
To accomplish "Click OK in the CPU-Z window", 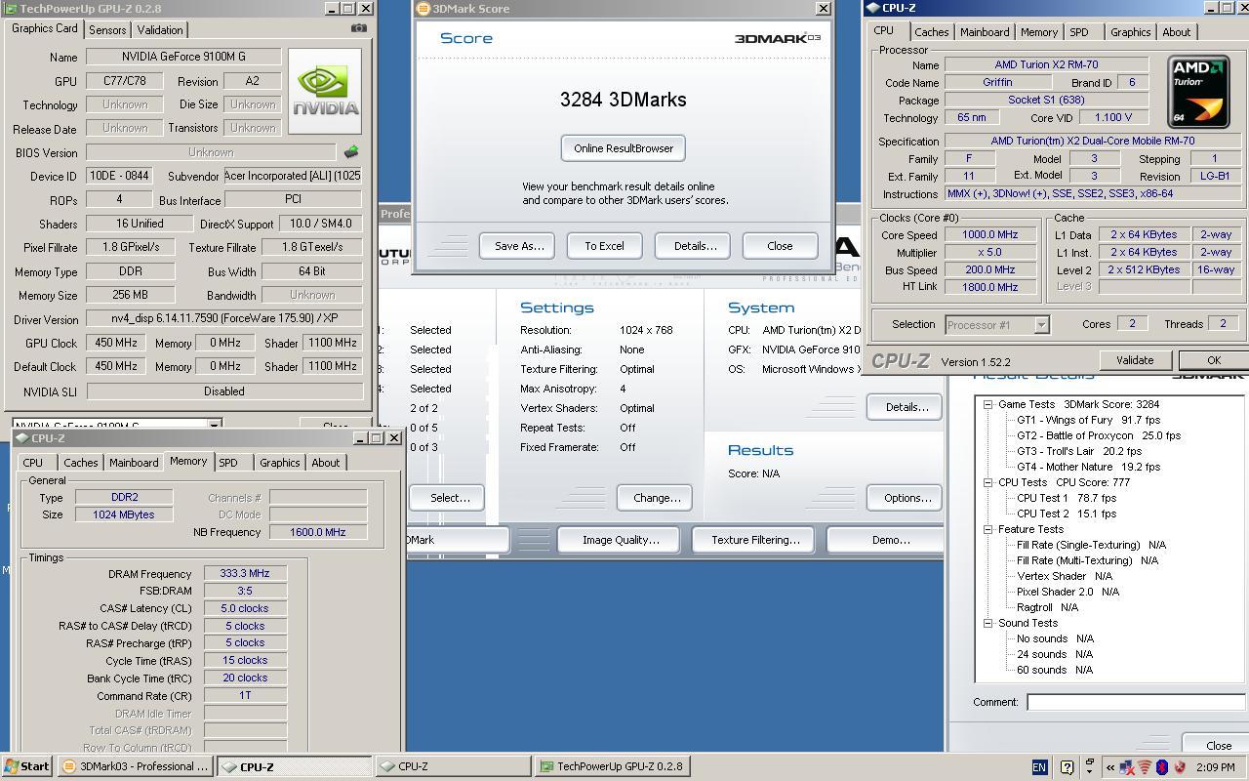I will 1213,360.
